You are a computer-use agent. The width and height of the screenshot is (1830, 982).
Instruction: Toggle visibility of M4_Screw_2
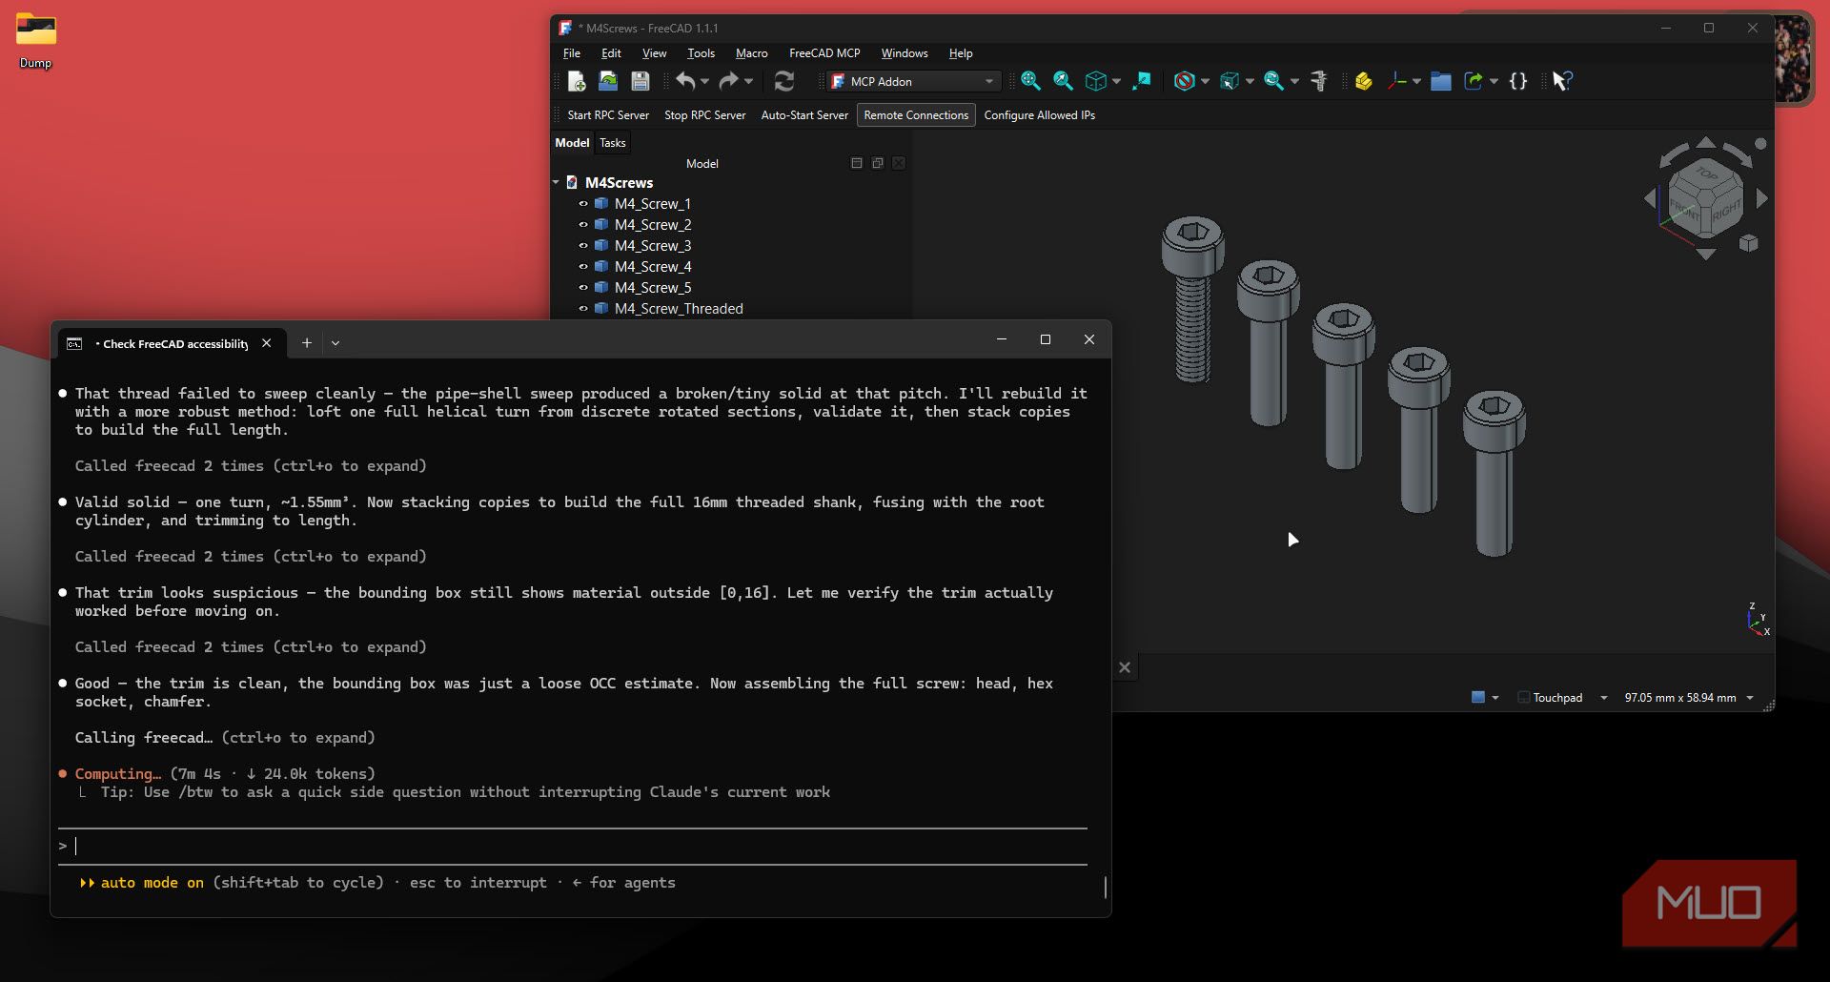point(583,224)
